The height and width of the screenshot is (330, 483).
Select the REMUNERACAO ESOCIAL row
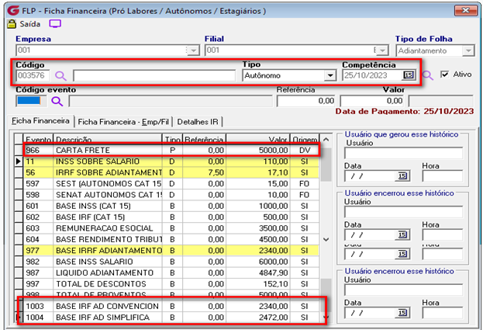pyautogui.click(x=171, y=228)
